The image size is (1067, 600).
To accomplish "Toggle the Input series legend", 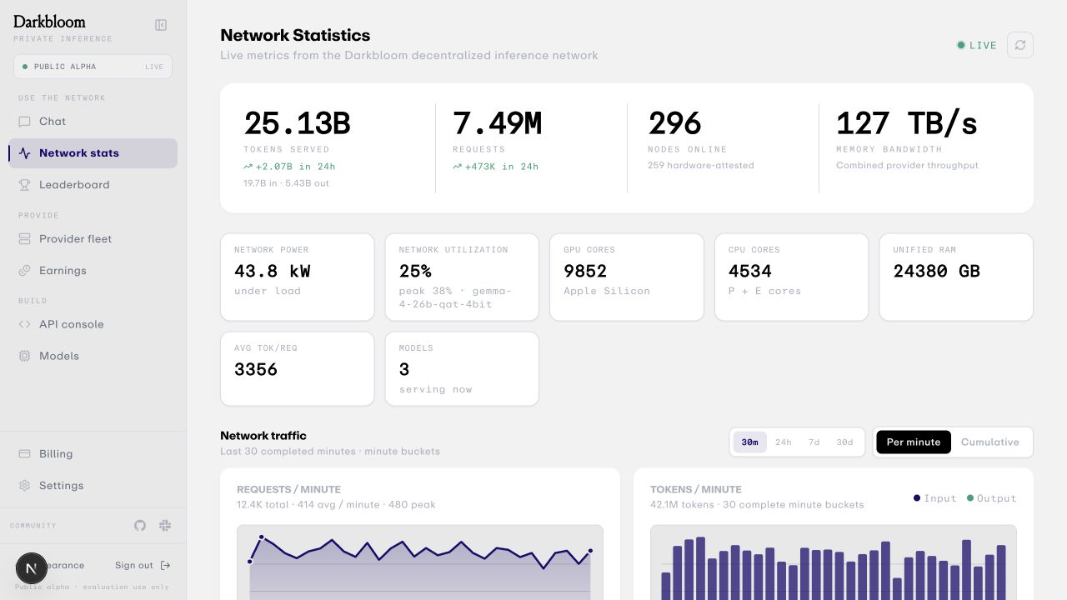I will click(x=935, y=498).
